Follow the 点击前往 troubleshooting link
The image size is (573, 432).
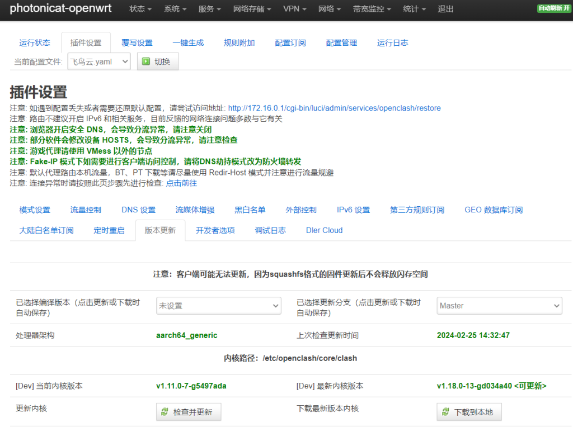click(x=181, y=183)
